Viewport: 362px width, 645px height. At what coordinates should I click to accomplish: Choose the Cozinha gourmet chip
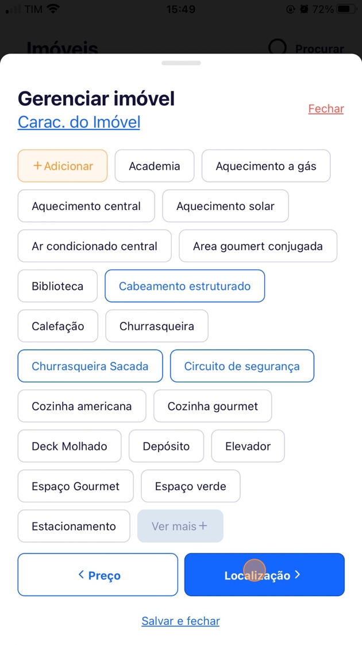pos(213,406)
